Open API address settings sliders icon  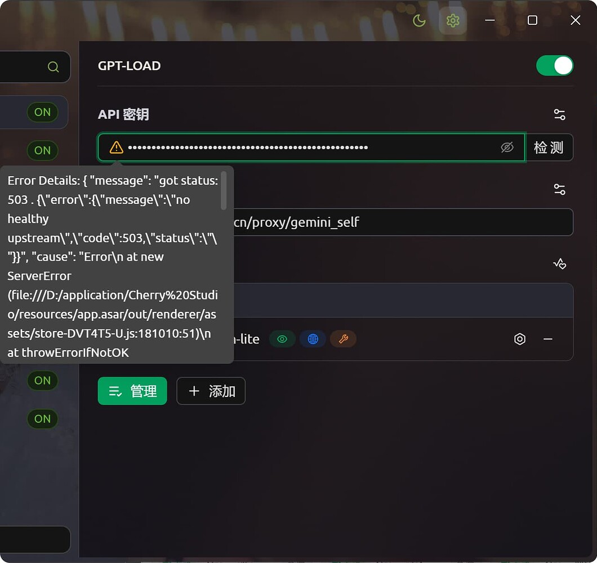pos(559,189)
